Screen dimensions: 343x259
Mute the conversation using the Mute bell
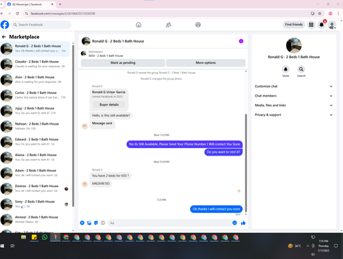[x=285, y=69]
